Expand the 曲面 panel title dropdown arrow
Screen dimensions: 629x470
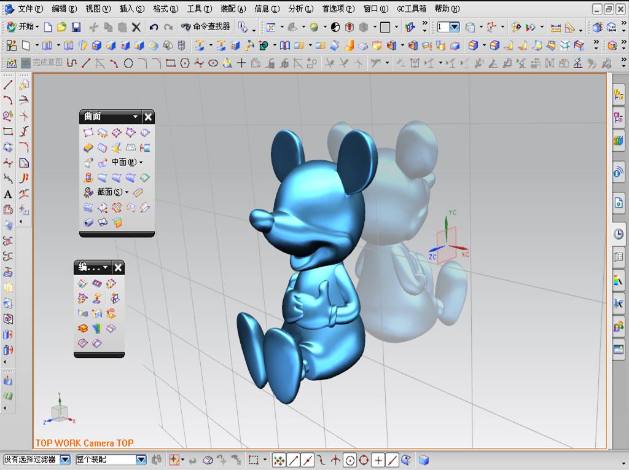click(135, 117)
